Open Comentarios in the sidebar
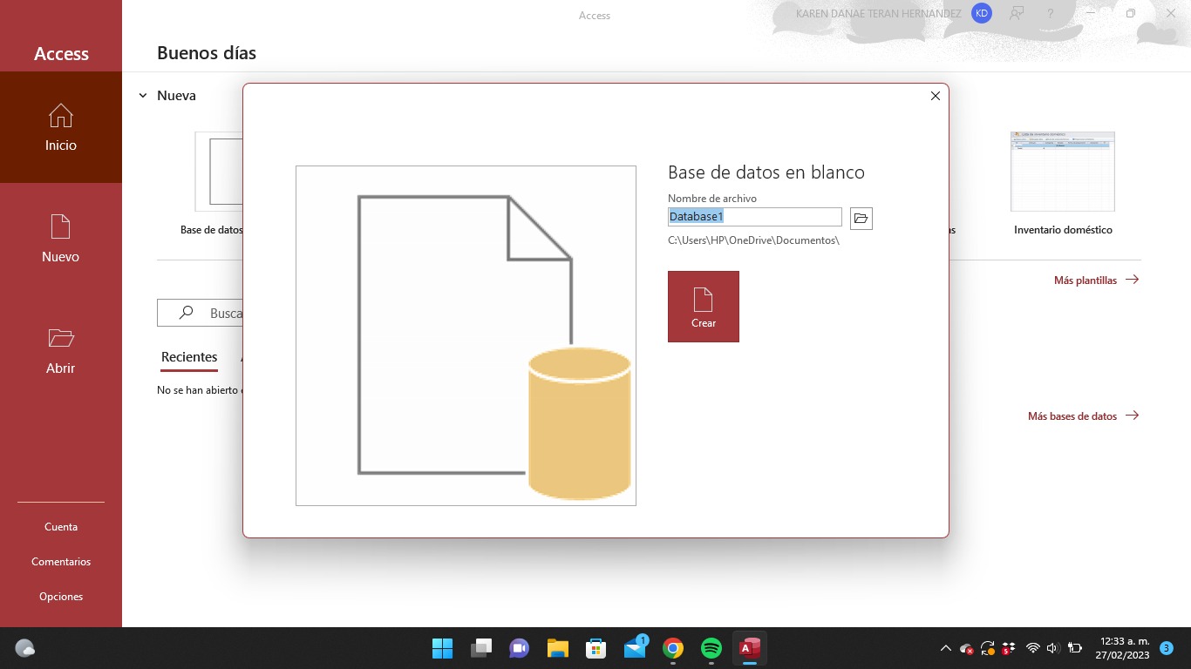Screen dimensions: 1191x669 [x=61, y=562]
